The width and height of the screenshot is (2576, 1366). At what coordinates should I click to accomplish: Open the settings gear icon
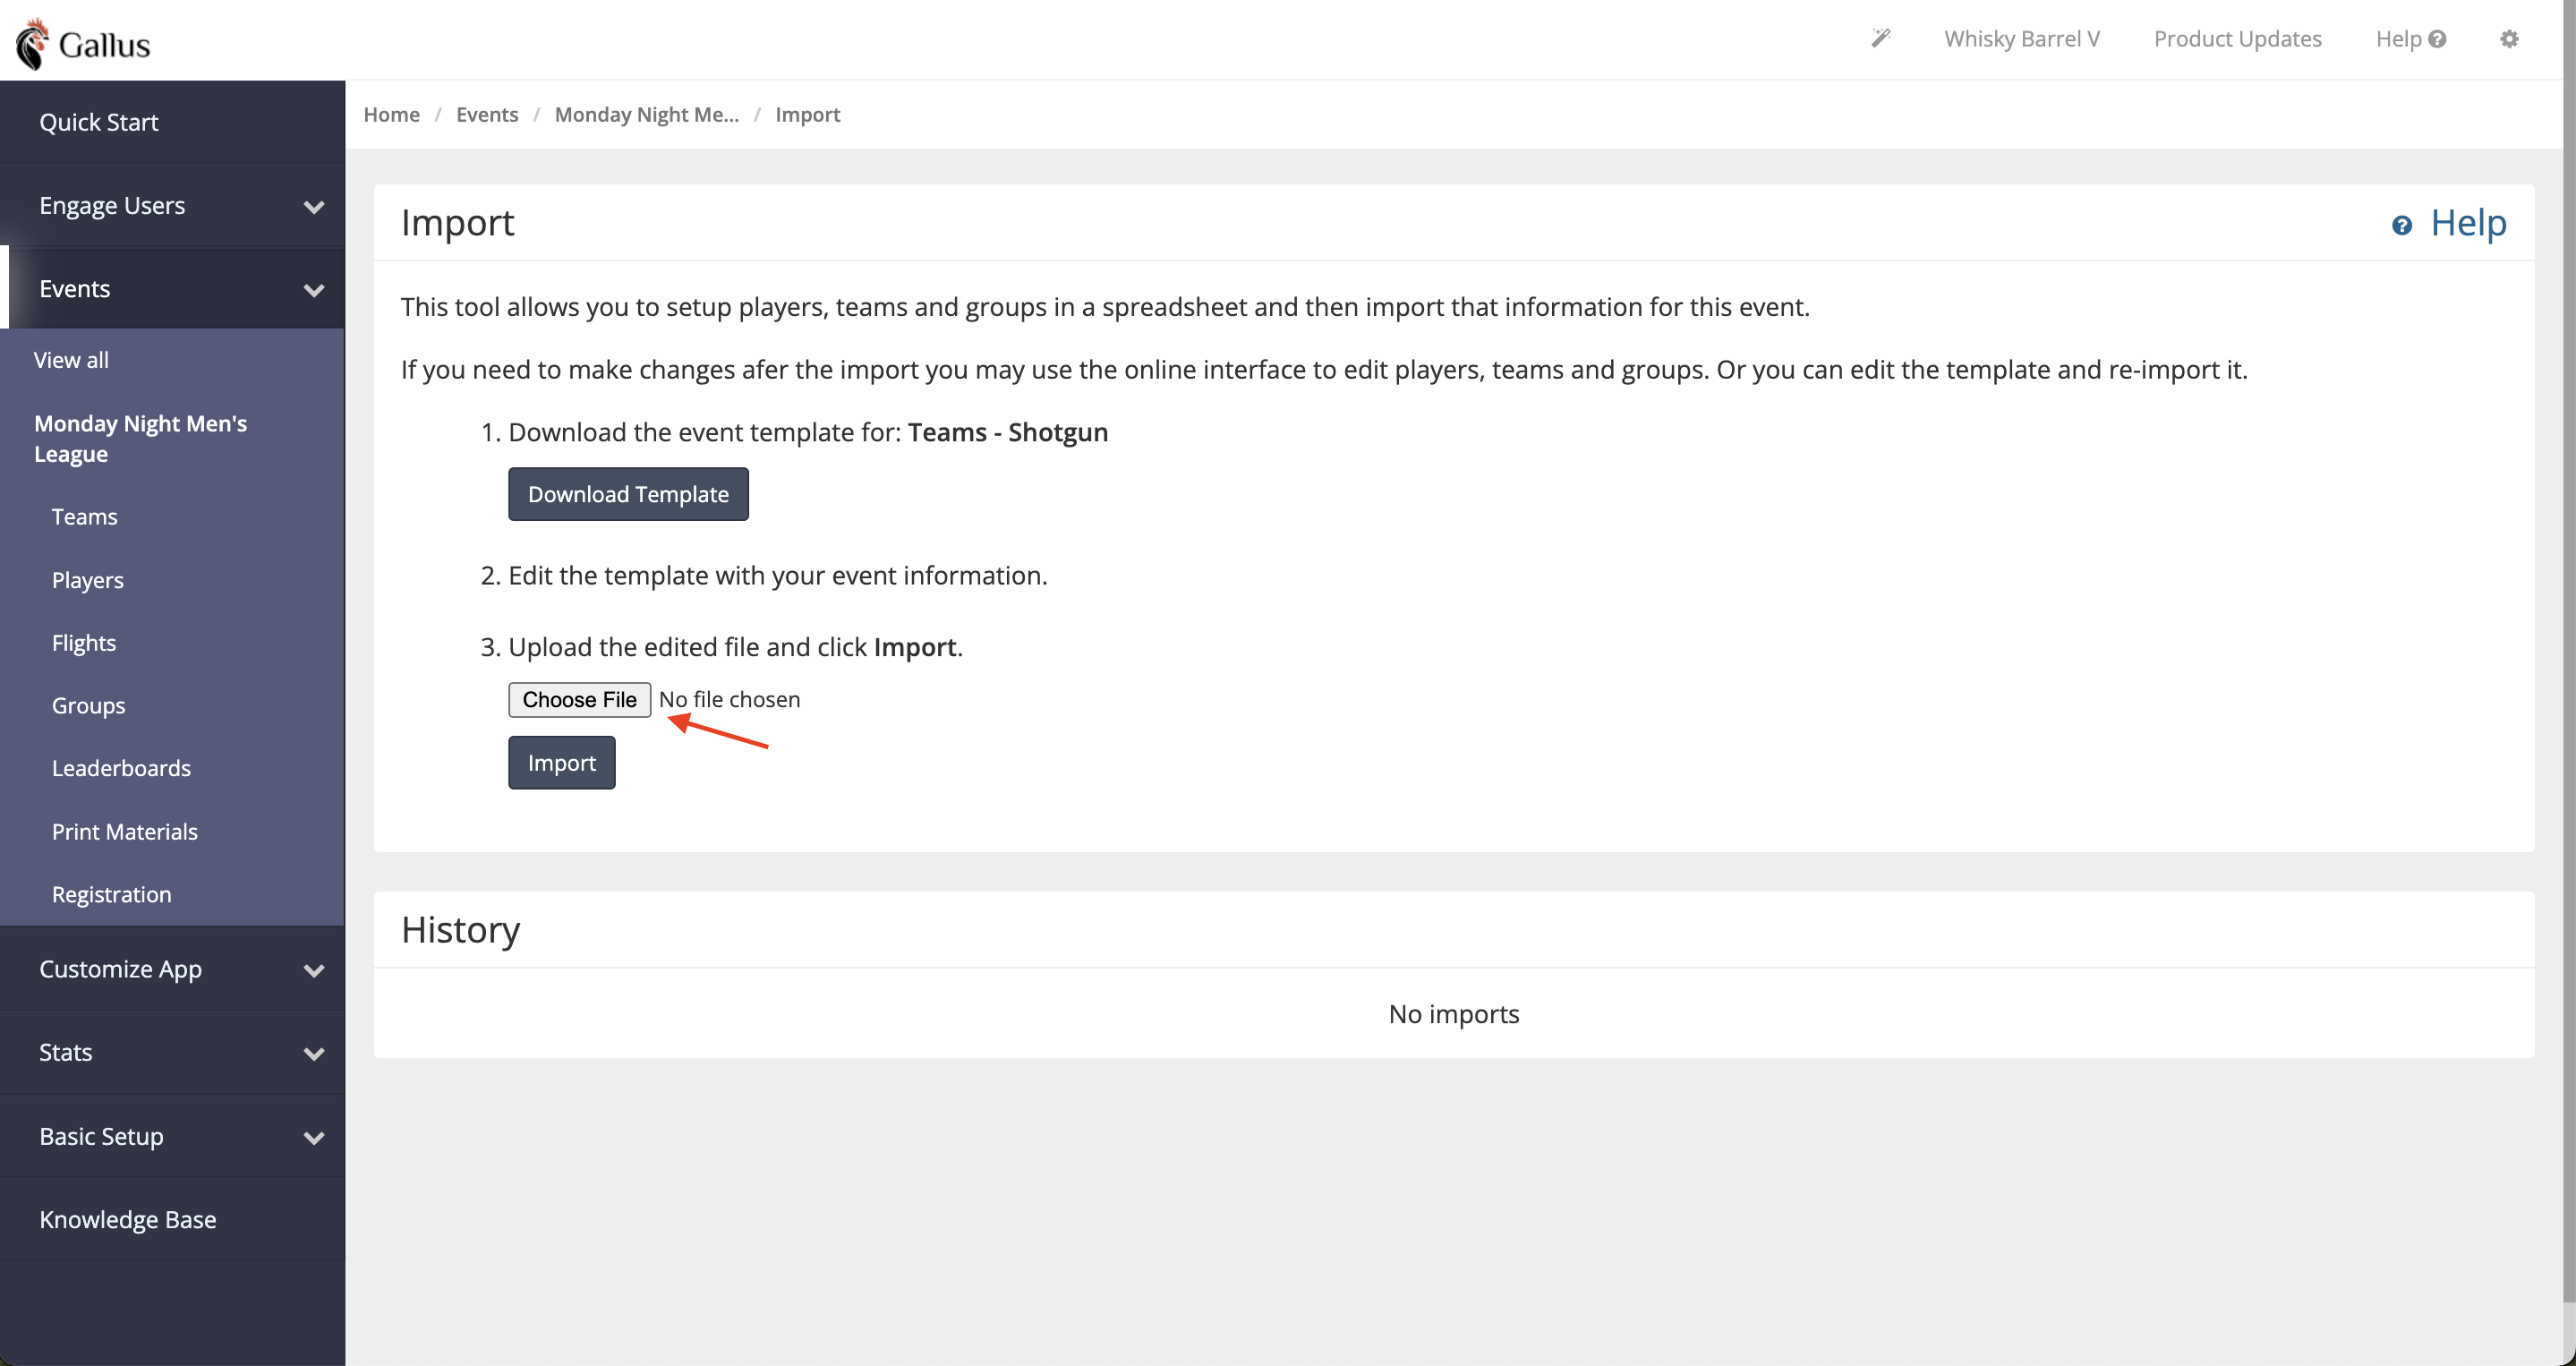click(2509, 39)
